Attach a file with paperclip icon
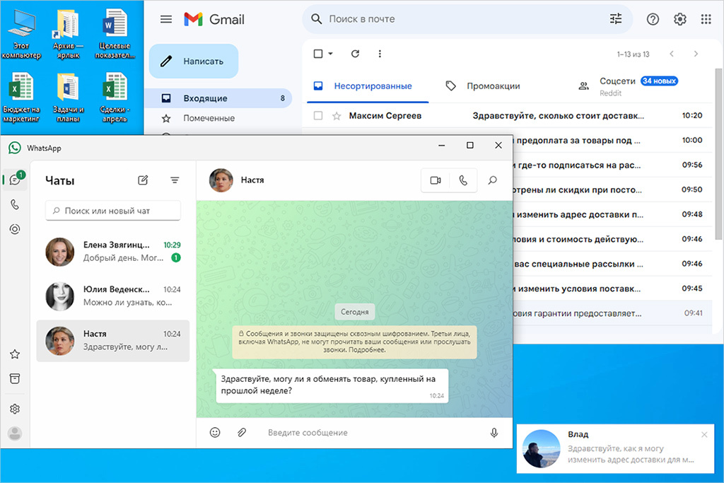The width and height of the screenshot is (724, 483). (x=242, y=432)
